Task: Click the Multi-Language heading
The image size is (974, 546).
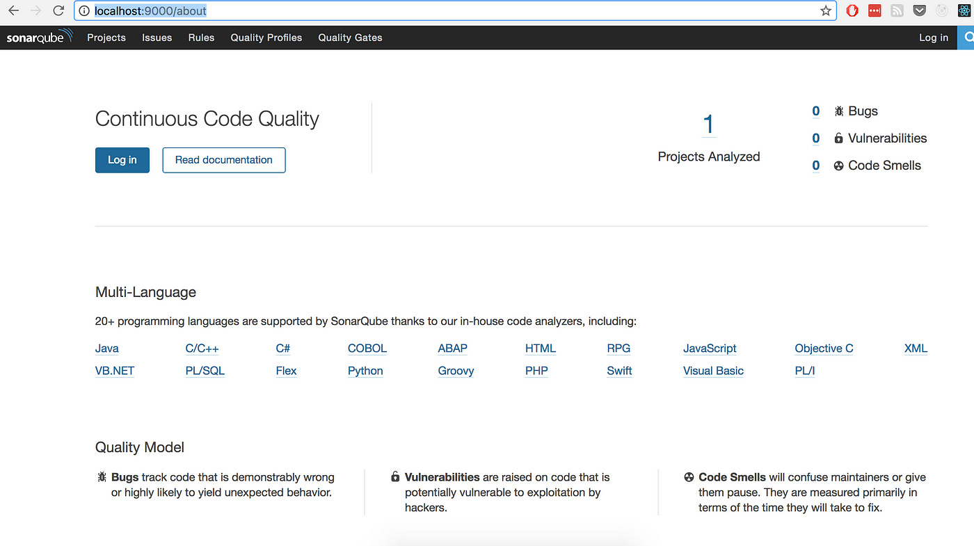Action: click(x=145, y=292)
